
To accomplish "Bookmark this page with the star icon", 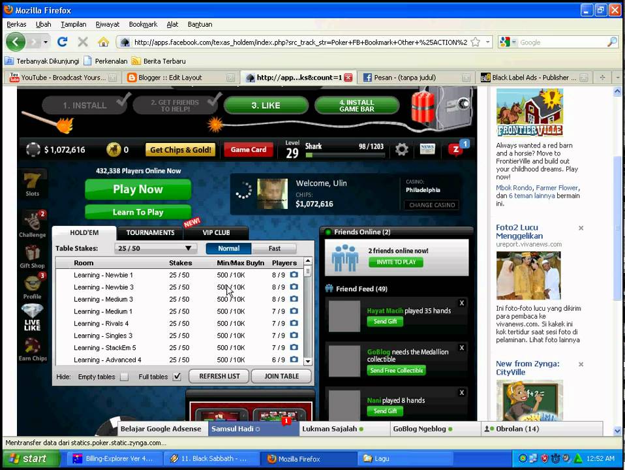I will click(475, 42).
